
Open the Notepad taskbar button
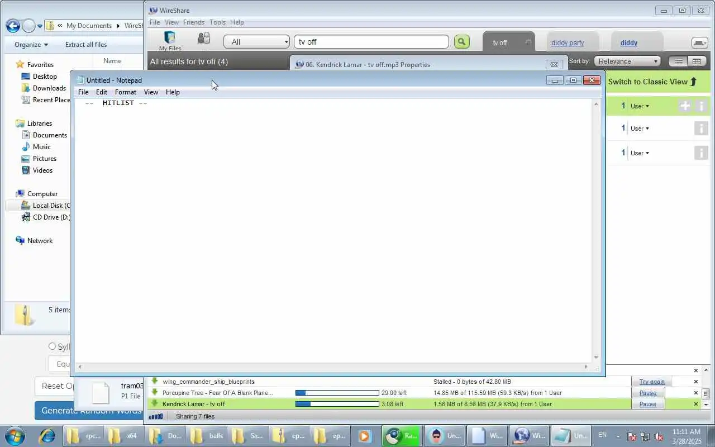click(571, 436)
